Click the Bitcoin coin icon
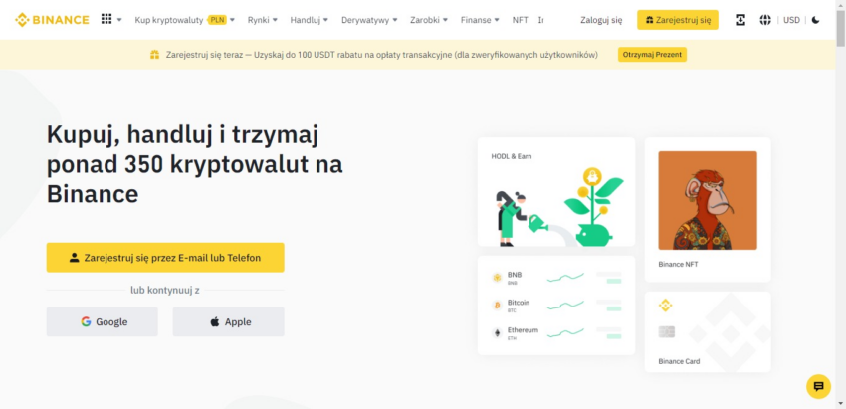The width and height of the screenshot is (846, 409). pos(497,305)
